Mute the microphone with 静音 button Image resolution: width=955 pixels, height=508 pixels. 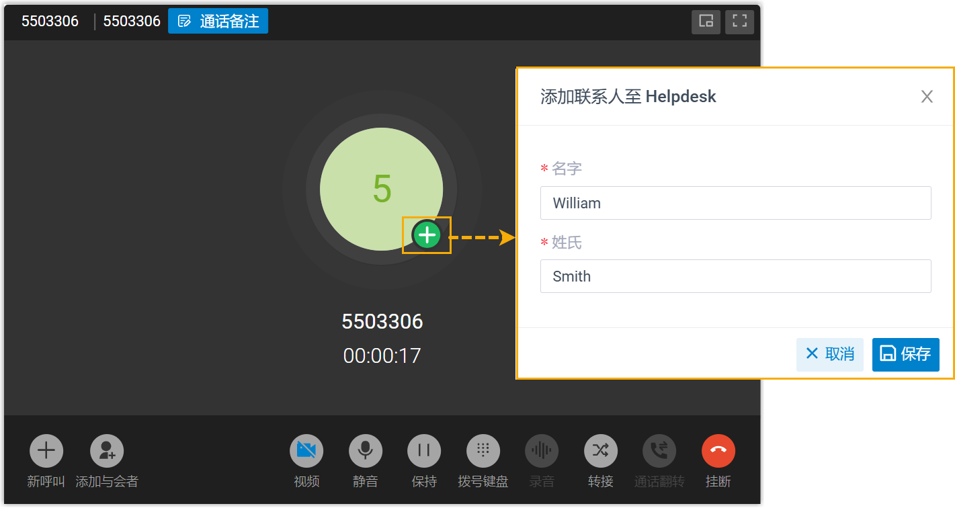[366, 451]
